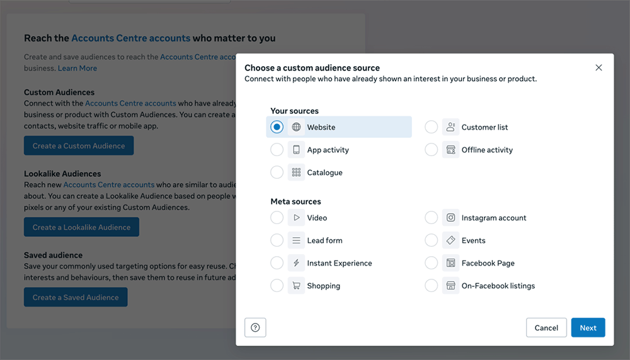Open Accounts Centre accounts link under Custom Audiences

pyautogui.click(x=130, y=103)
